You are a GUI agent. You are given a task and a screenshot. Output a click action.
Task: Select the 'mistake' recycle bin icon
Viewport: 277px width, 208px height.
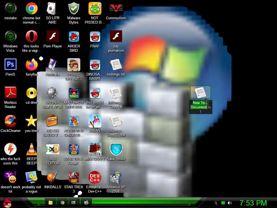11,8
